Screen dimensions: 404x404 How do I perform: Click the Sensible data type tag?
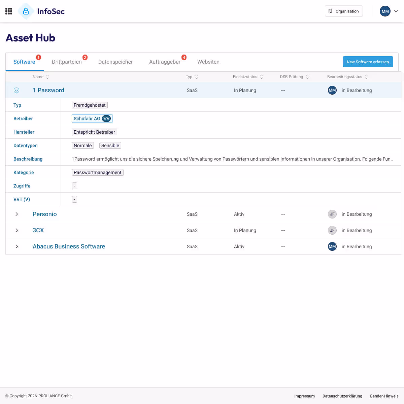tap(110, 145)
